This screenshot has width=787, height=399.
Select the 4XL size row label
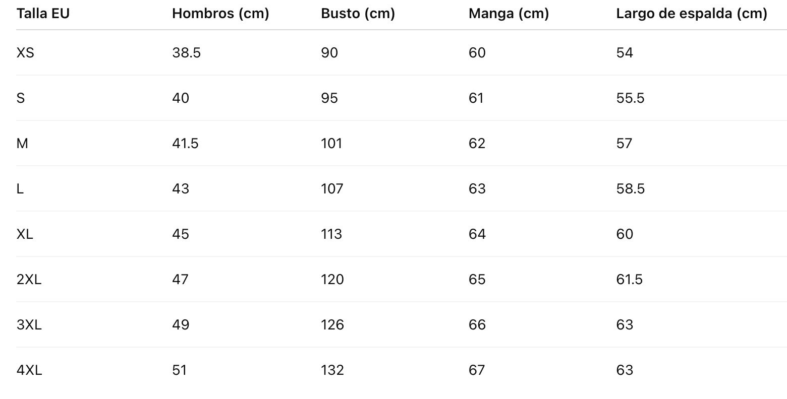[29, 370]
